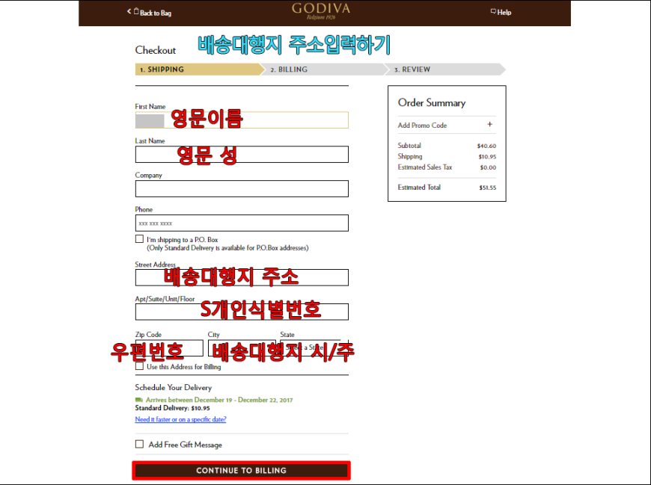This screenshot has height=485, width=651.
Task: Select the 3. Review step
Action: pyautogui.click(x=445, y=69)
